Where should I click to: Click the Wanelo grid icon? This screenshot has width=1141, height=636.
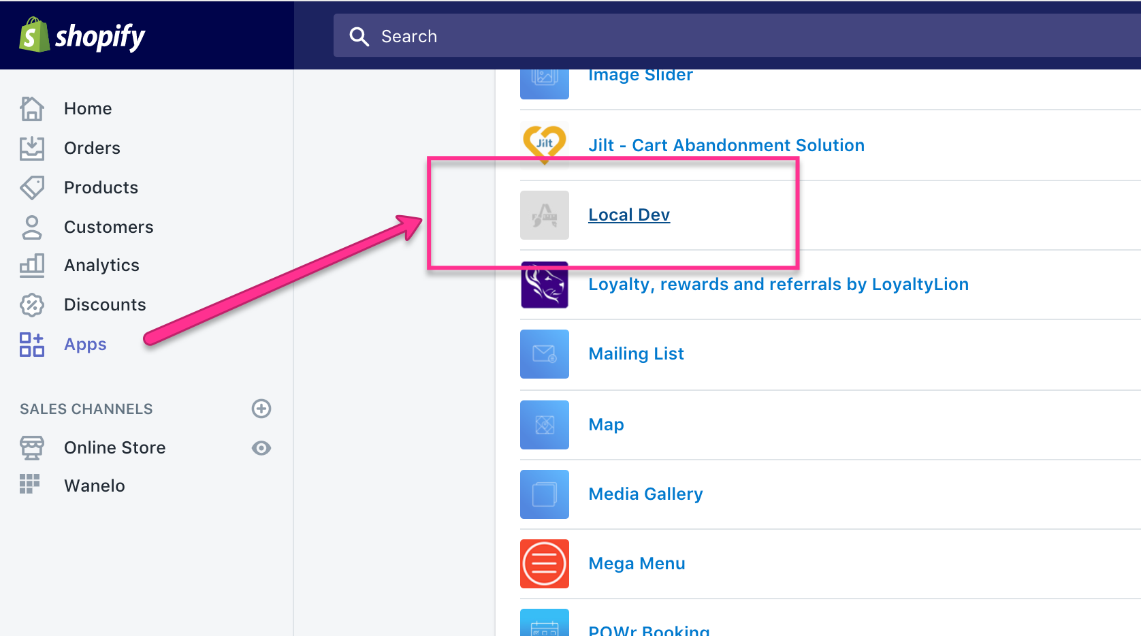(30, 484)
